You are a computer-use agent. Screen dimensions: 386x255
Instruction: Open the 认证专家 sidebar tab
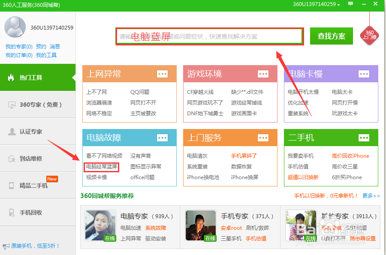pyautogui.click(x=38, y=132)
